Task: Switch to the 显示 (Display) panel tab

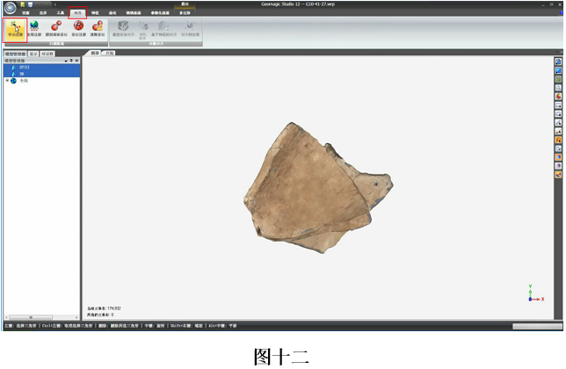Action: [33, 54]
